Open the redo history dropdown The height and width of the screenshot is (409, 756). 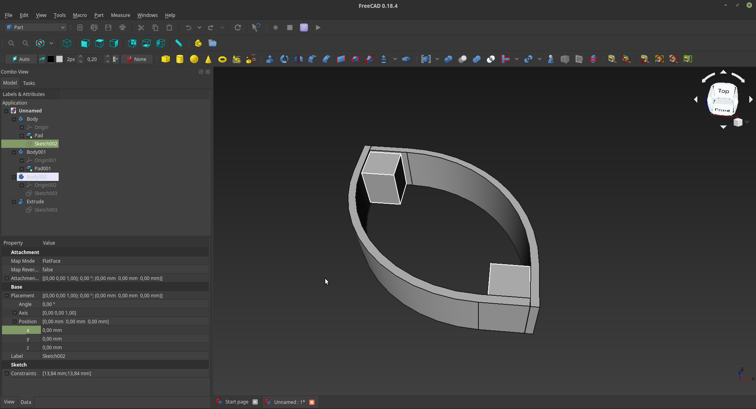222,28
